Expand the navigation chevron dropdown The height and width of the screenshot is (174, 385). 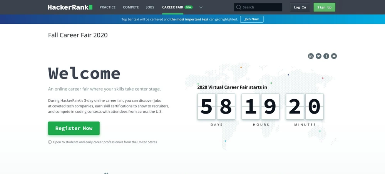coord(201,7)
